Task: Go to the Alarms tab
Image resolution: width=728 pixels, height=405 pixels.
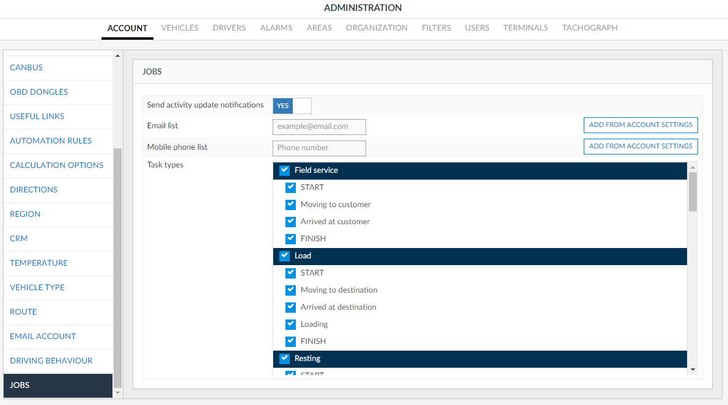Action: click(x=276, y=28)
